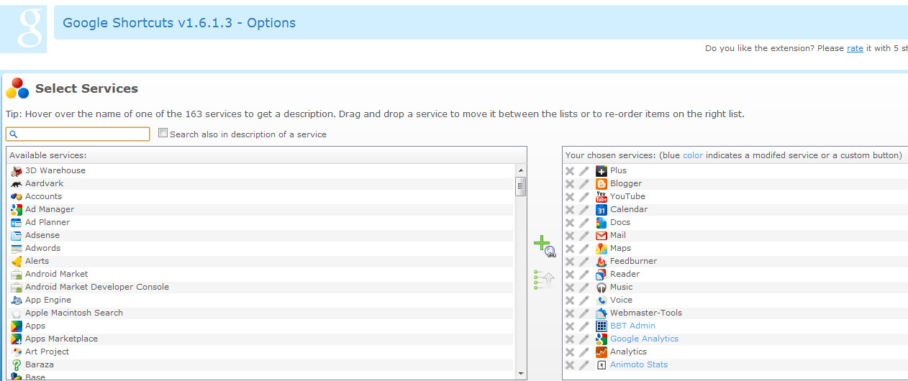
Task: Edit the Music service pencil icon
Action: [x=584, y=288]
